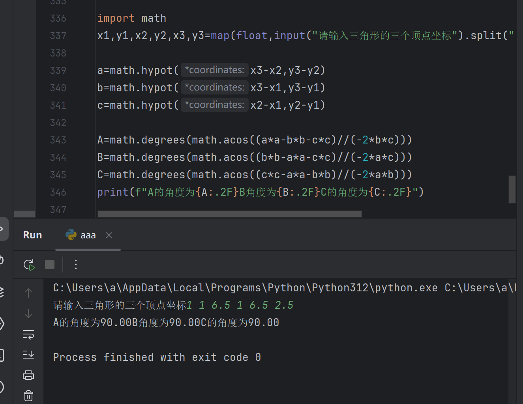Image resolution: width=523 pixels, height=404 pixels.
Task: Clear all console output with trash icon
Action: [28, 395]
